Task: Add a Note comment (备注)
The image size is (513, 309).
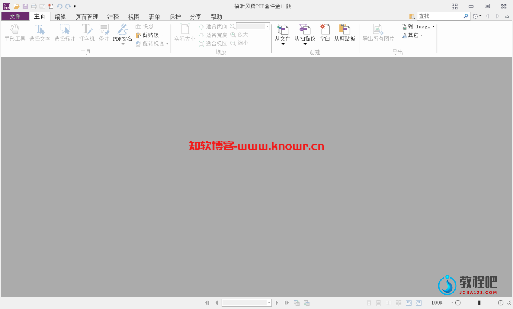Action: point(104,33)
